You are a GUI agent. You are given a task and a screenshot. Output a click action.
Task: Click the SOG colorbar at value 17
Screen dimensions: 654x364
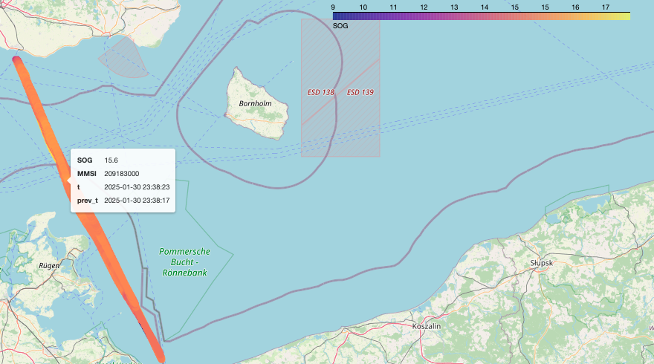coord(606,16)
